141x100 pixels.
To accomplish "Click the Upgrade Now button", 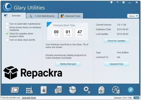I will click(x=116, y=64).
